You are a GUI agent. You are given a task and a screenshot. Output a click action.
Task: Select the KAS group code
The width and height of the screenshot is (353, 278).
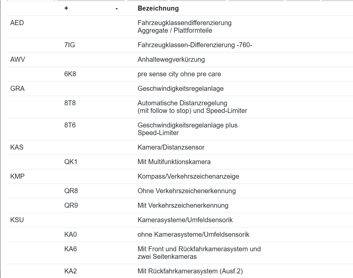click(x=17, y=147)
